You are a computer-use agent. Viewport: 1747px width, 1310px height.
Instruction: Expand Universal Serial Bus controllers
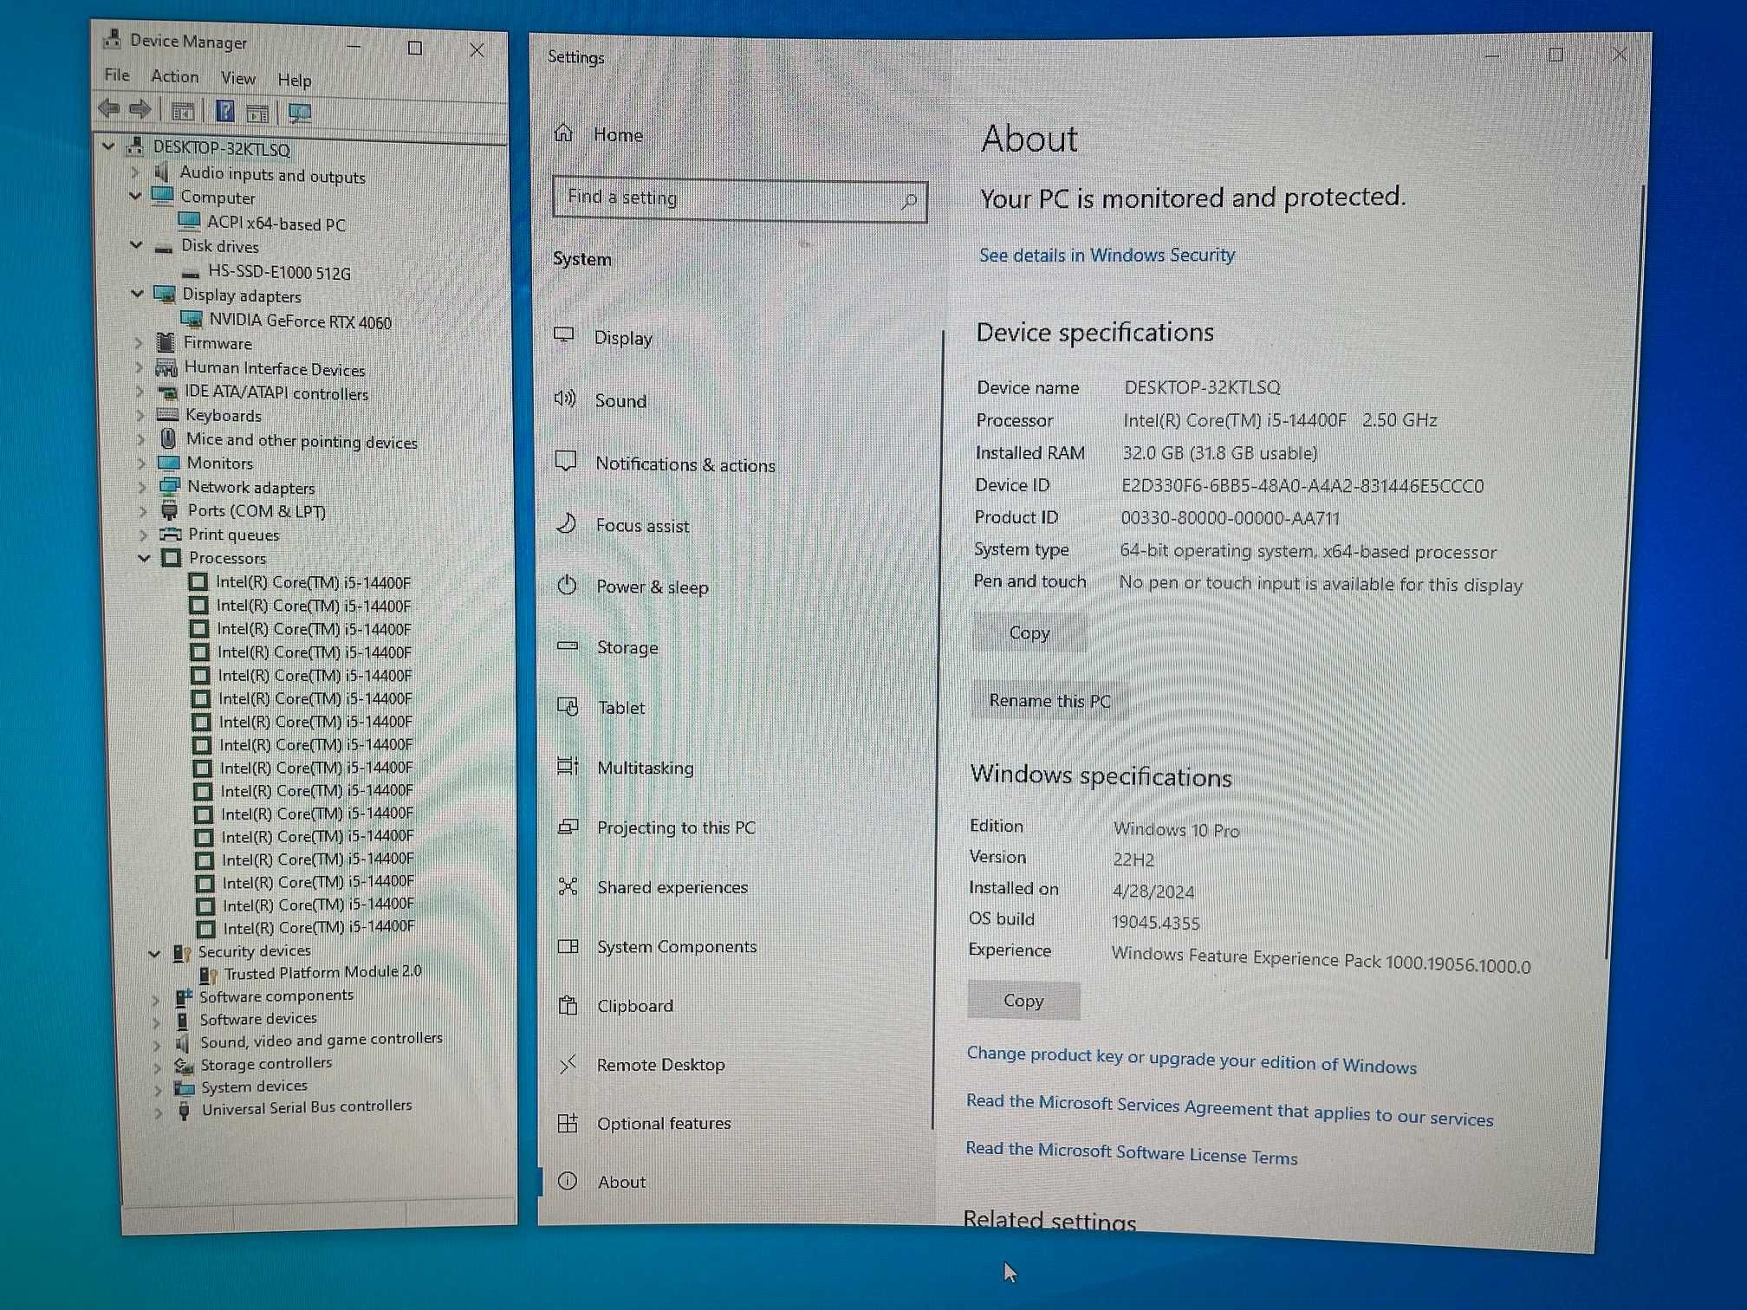pos(159,1112)
